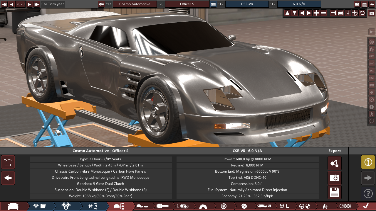The height and width of the screenshot is (211, 376).
Task: Open the drivetrain gear tab
Action: coord(203,206)
